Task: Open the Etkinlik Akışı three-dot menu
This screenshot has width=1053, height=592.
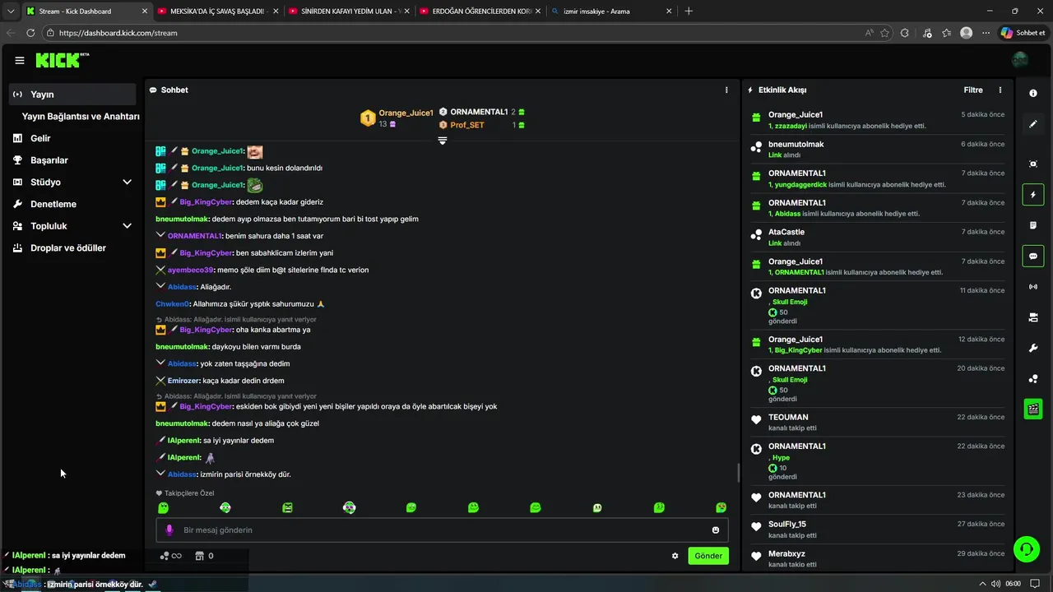Action: [x=1000, y=90]
